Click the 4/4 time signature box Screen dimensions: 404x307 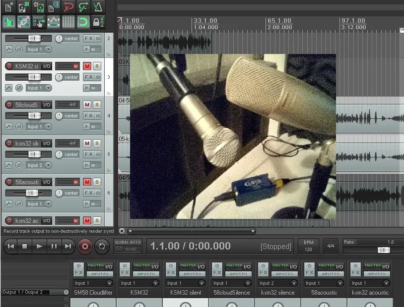coord(331,246)
